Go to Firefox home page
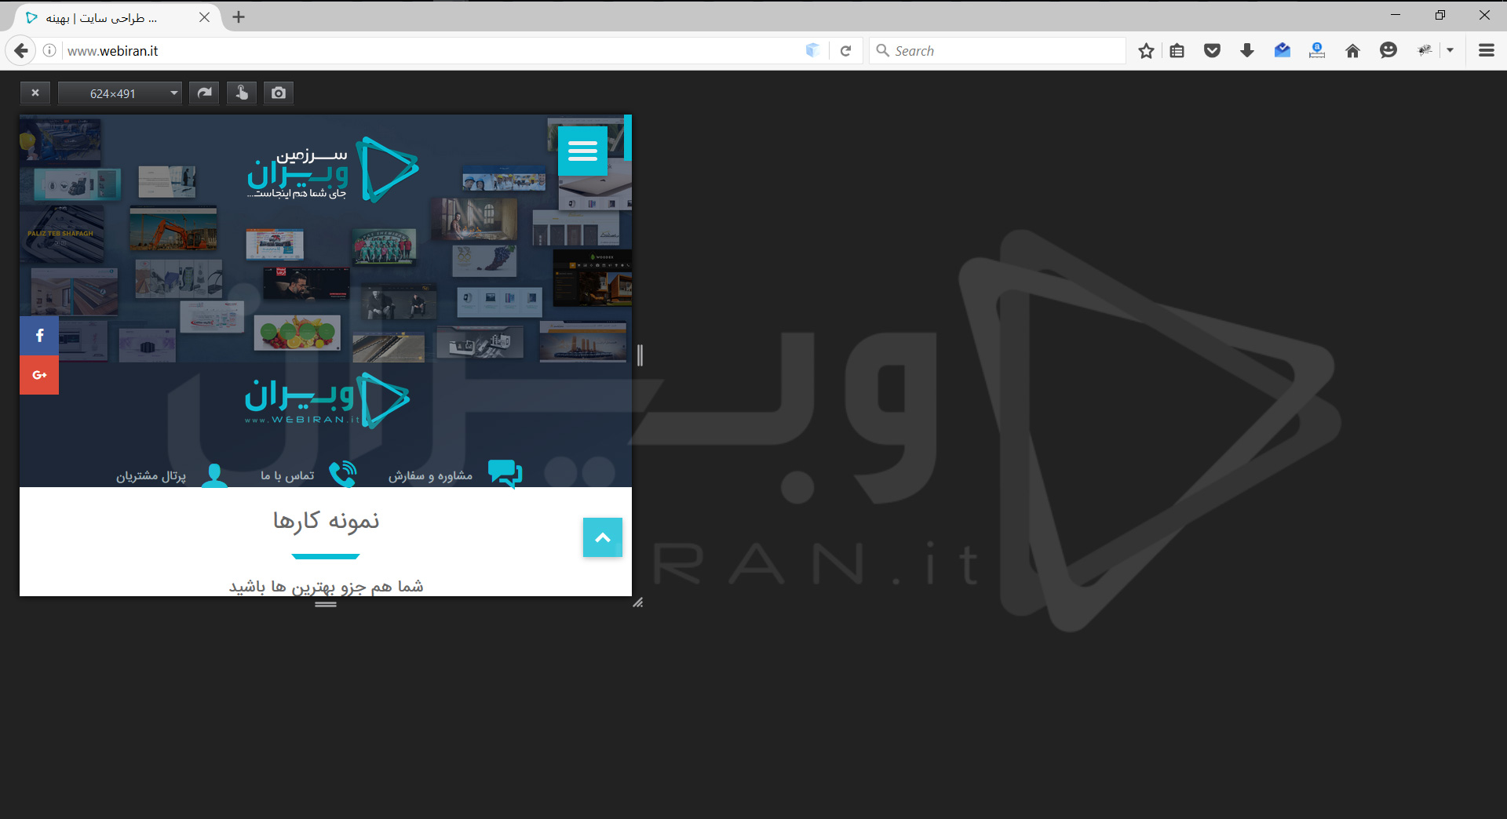Image resolution: width=1507 pixels, height=819 pixels. [x=1352, y=51]
